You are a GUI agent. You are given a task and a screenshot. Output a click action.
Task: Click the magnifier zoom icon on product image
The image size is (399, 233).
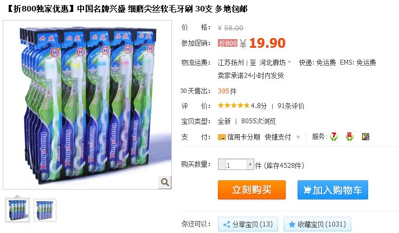(x=165, y=182)
